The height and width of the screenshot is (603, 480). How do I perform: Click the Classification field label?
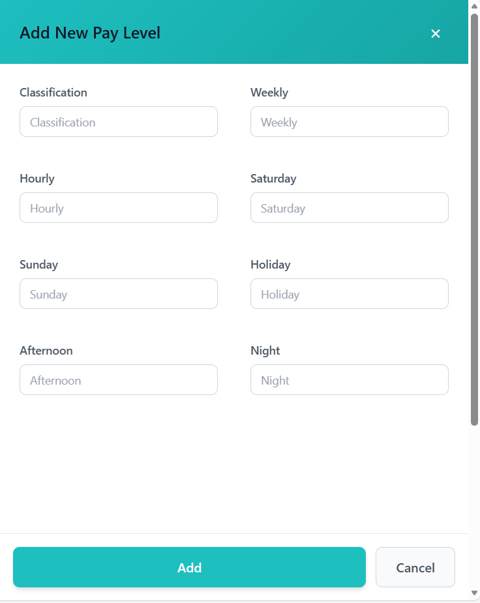[x=53, y=93]
